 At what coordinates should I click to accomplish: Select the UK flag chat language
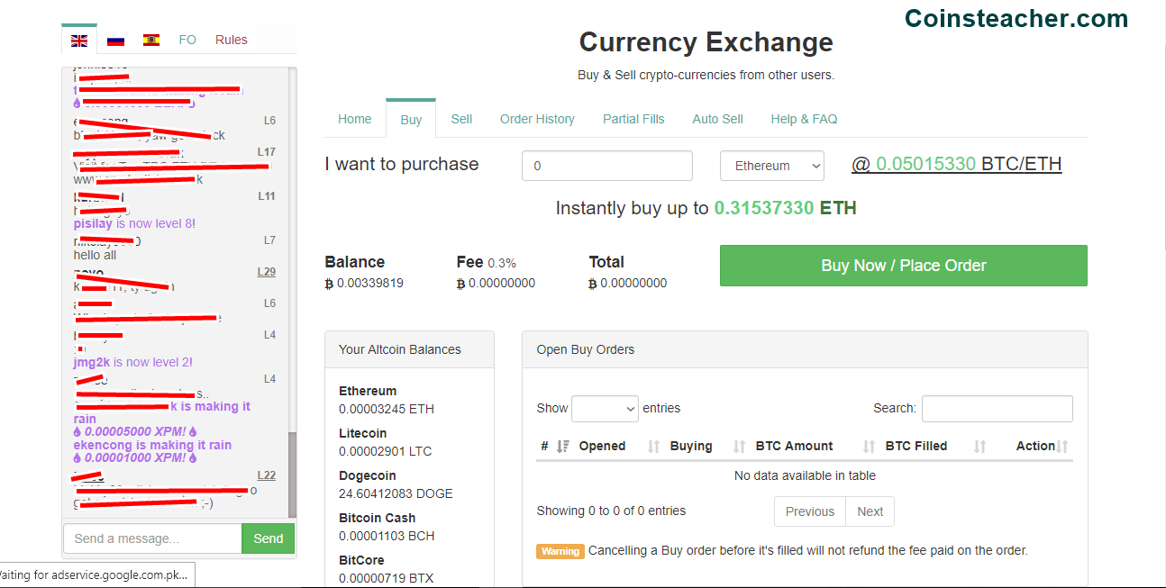coord(79,40)
